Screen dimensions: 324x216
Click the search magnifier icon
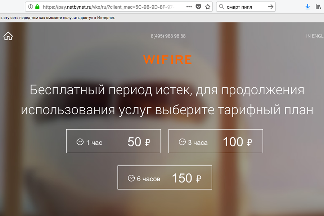coord(221,7)
